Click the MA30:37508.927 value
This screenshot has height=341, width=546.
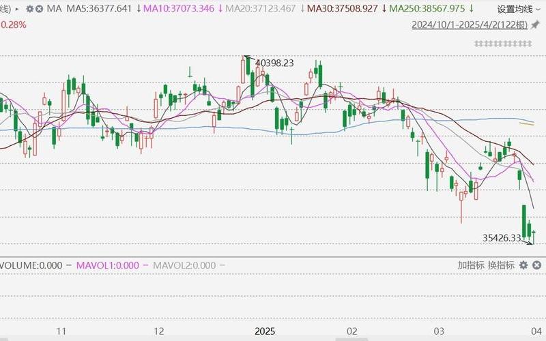pyautogui.click(x=343, y=9)
